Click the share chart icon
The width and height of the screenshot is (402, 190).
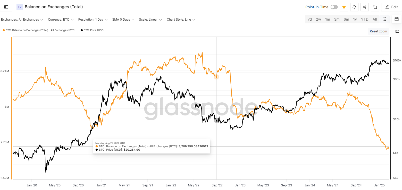364,7
